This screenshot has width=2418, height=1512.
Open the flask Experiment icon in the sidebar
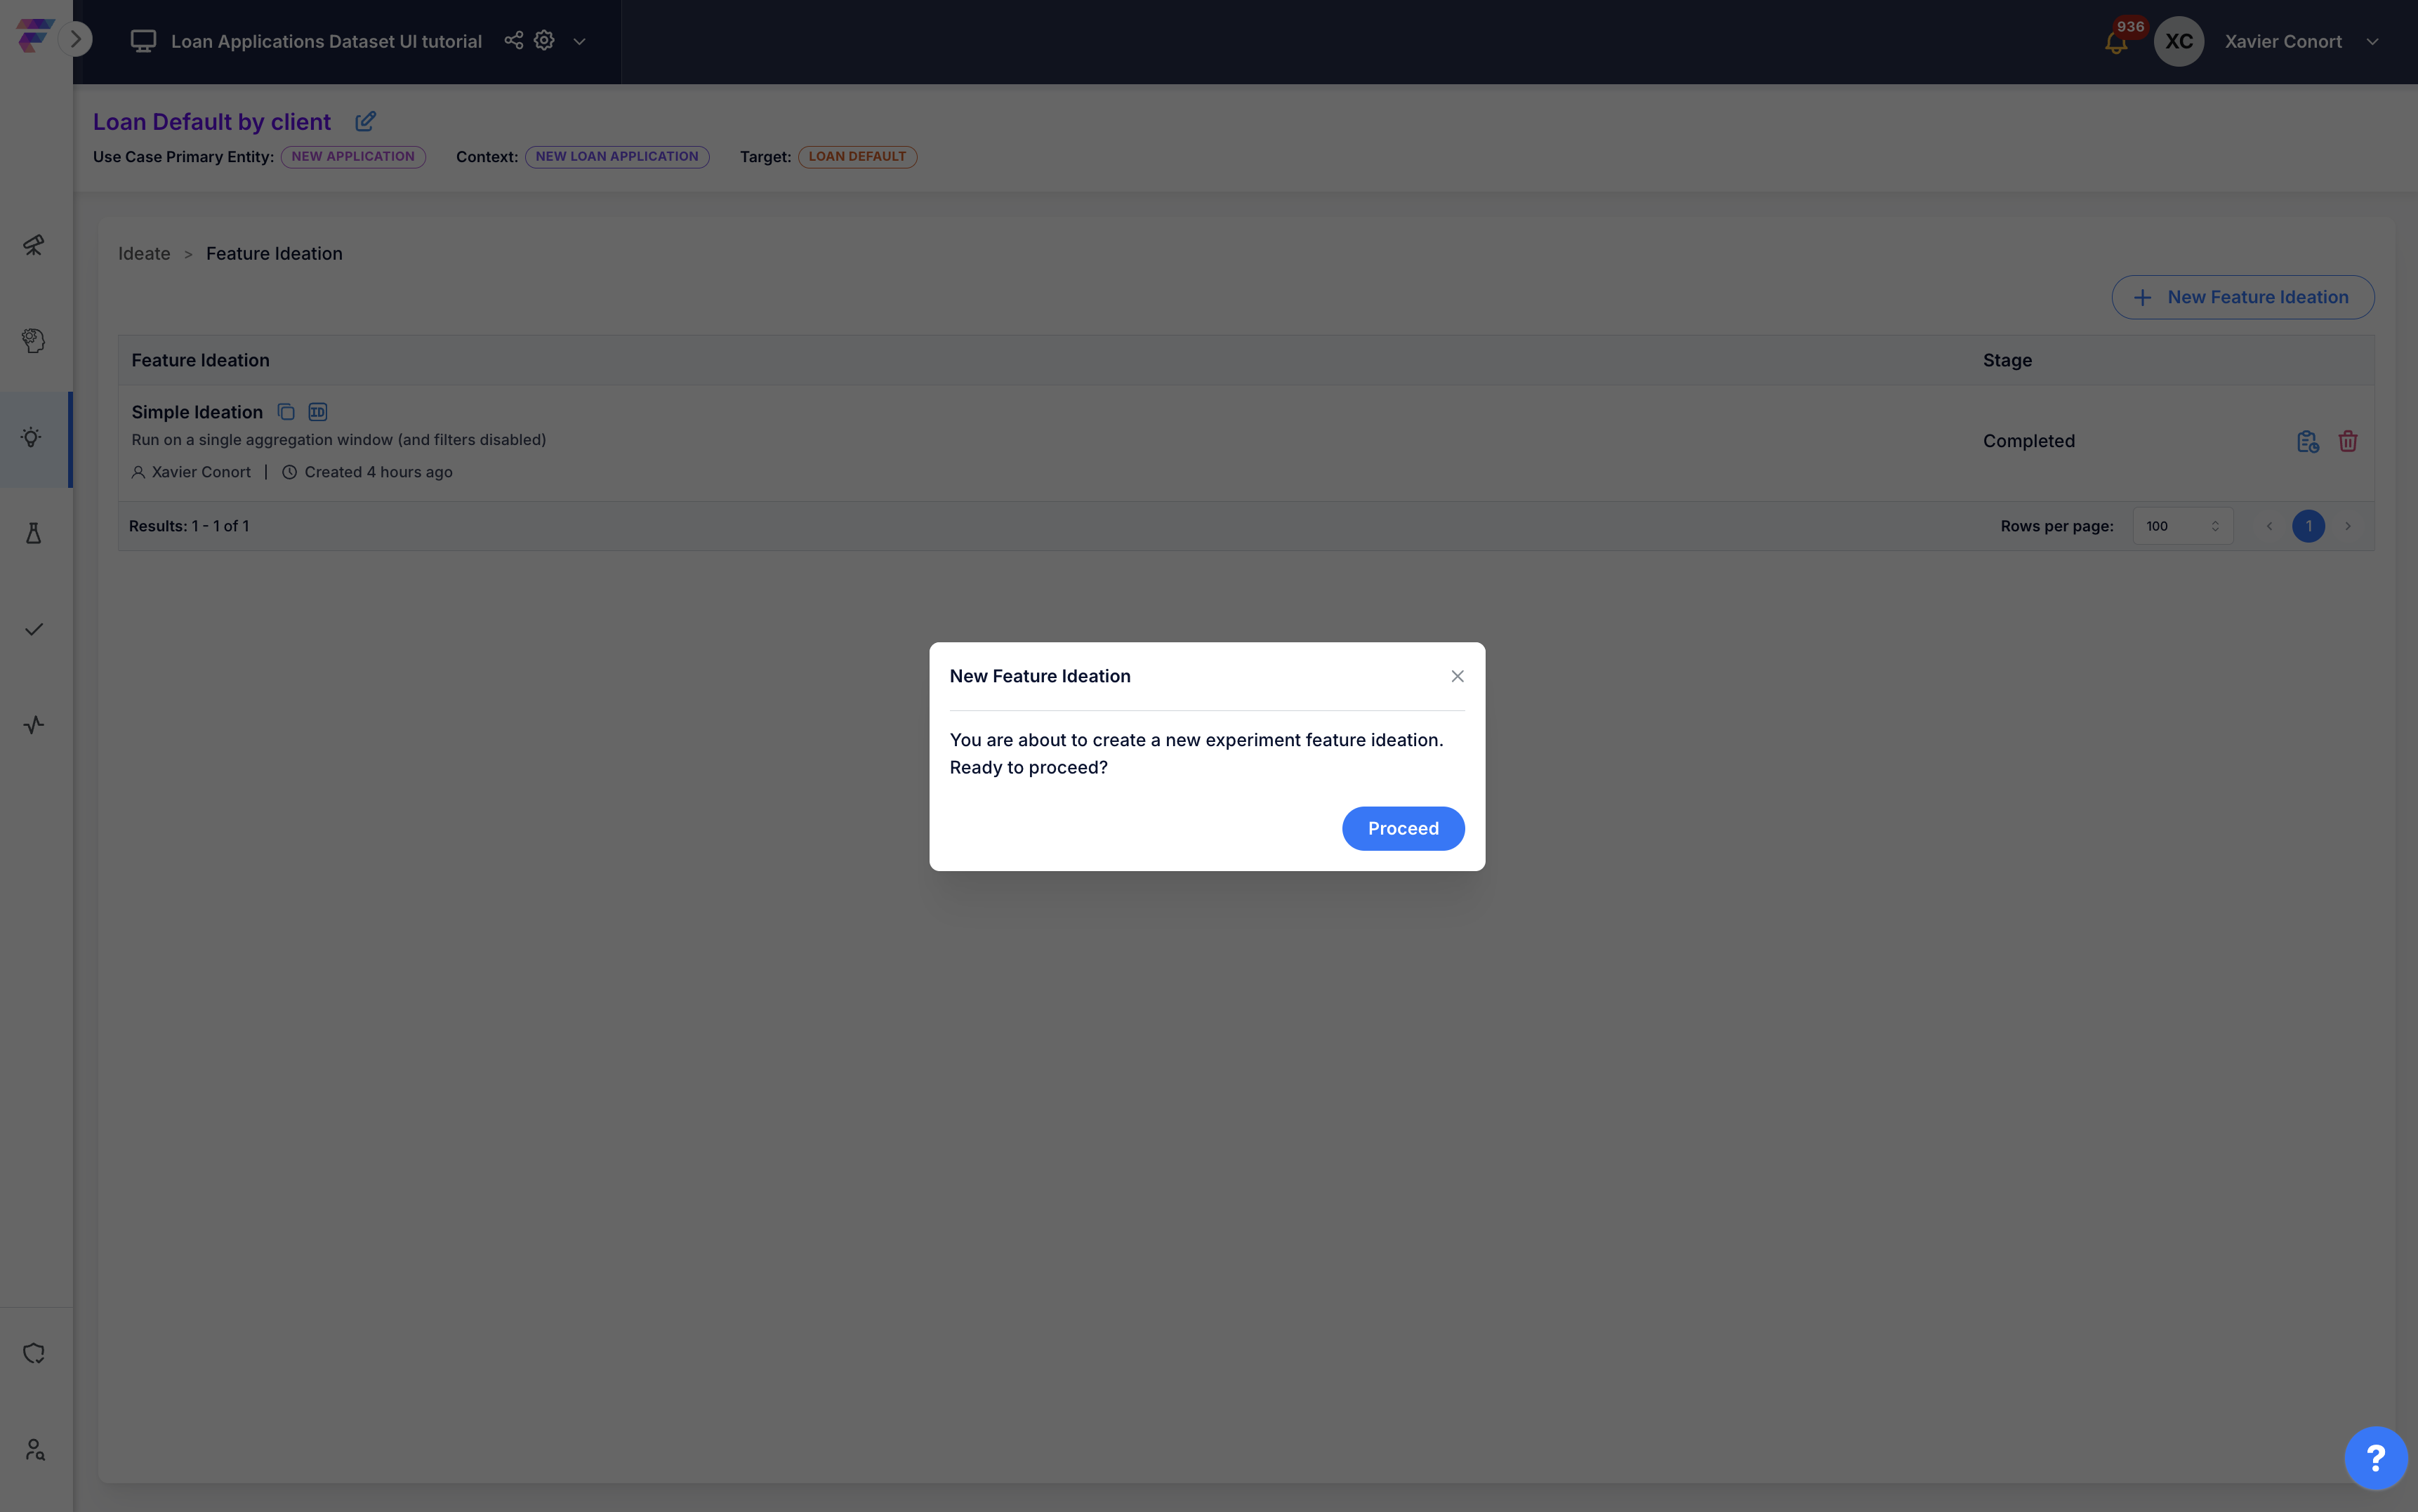(x=34, y=533)
